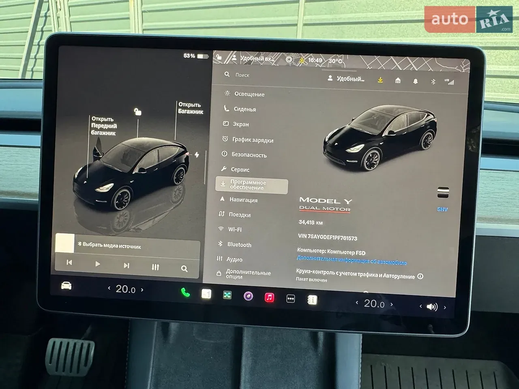This screenshot has width=519, height=389.
Task: Tap info icon next to Авторуление
Action: (420, 276)
